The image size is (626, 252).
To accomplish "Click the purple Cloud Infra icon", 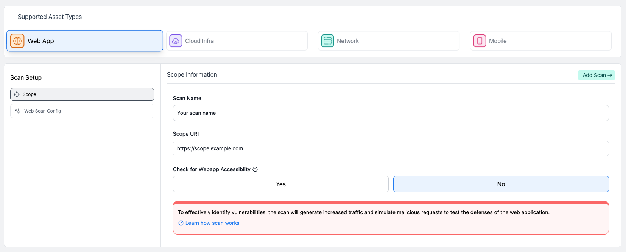I will 176,41.
